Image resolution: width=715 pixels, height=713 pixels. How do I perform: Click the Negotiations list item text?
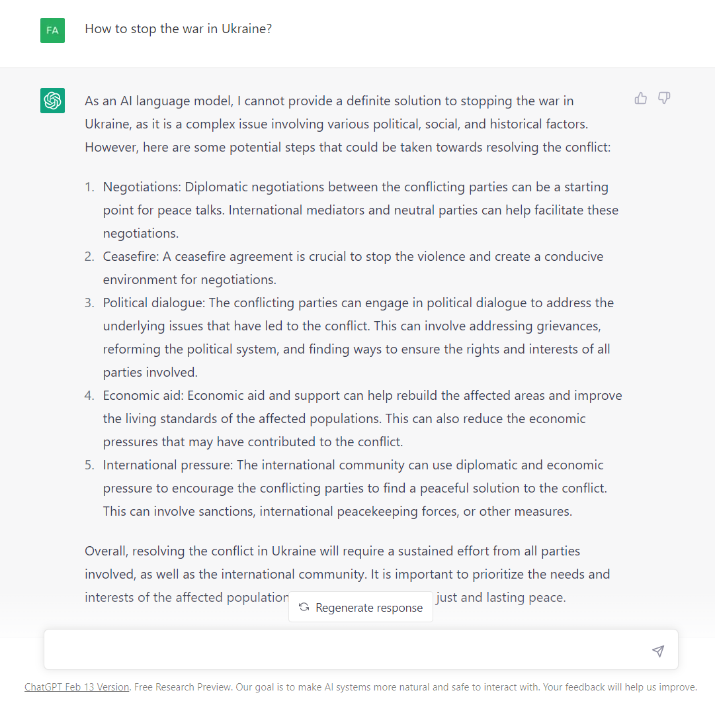360,210
